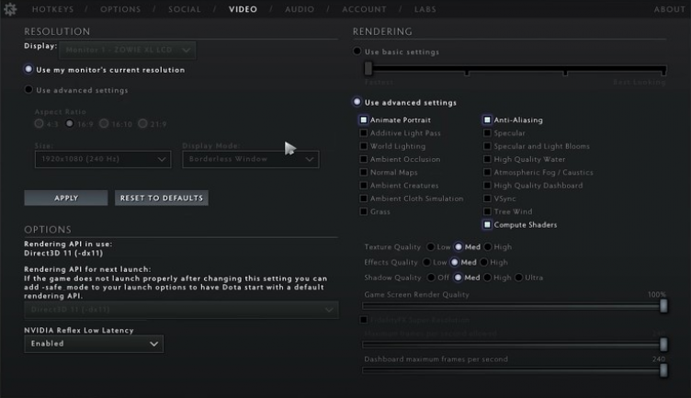Screen dimensions: 691x398
Task: Uncheck the Compute Shaders option
Action: [x=488, y=225]
